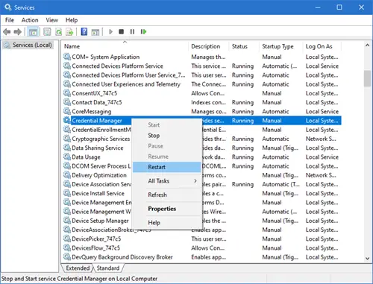
Task: Toggle the Show/Hide Action Pane icon
Action: [95, 32]
